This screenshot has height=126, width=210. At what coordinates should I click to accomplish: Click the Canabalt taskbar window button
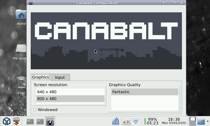point(50,121)
